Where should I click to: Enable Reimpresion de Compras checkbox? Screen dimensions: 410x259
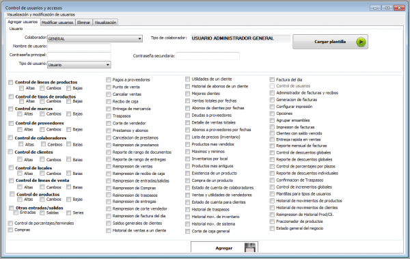point(108,188)
